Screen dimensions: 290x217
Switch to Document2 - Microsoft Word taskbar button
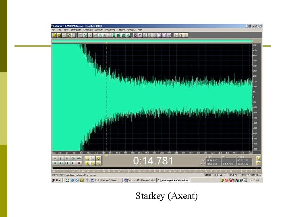(140, 180)
